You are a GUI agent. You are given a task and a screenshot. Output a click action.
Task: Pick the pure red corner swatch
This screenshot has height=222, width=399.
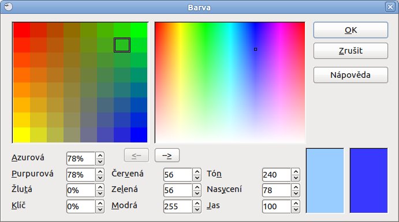21,30
